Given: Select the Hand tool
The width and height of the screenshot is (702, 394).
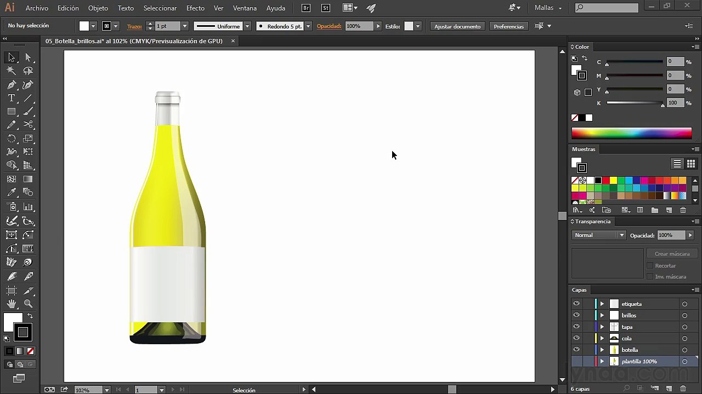Looking at the screenshot, I should tap(12, 304).
